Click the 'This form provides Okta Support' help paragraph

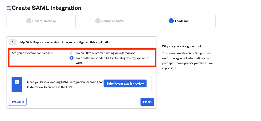tap(187, 61)
